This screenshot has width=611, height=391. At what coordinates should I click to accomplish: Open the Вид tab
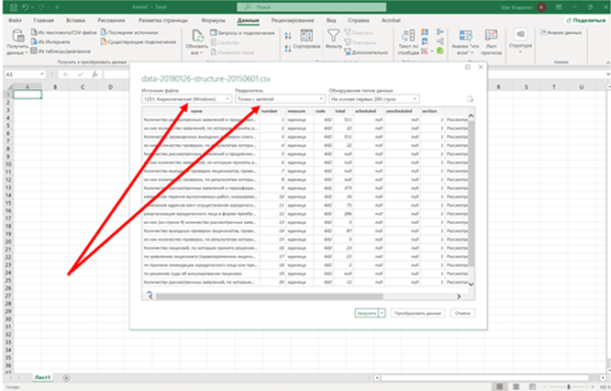pyautogui.click(x=331, y=20)
